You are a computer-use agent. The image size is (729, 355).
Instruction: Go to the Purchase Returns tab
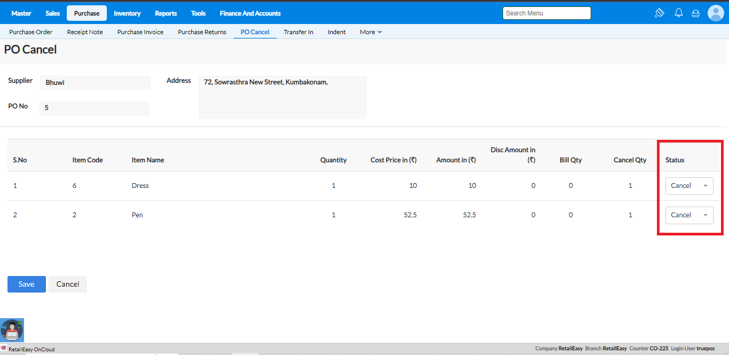pos(202,32)
